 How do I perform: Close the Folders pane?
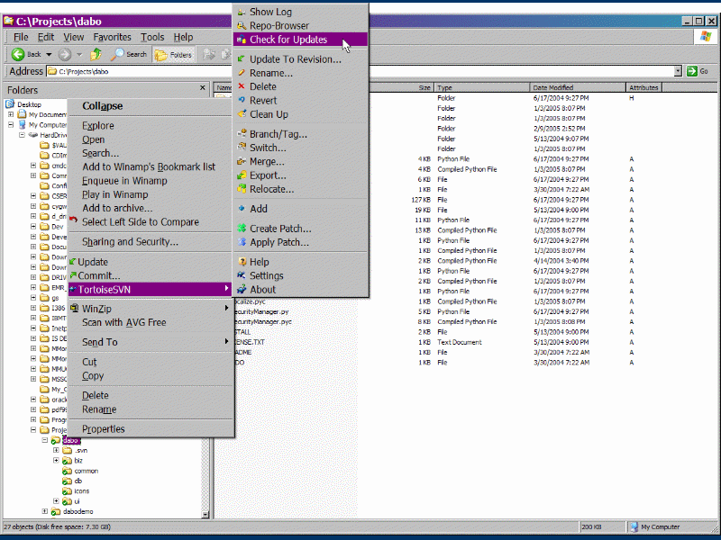[x=204, y=89]
